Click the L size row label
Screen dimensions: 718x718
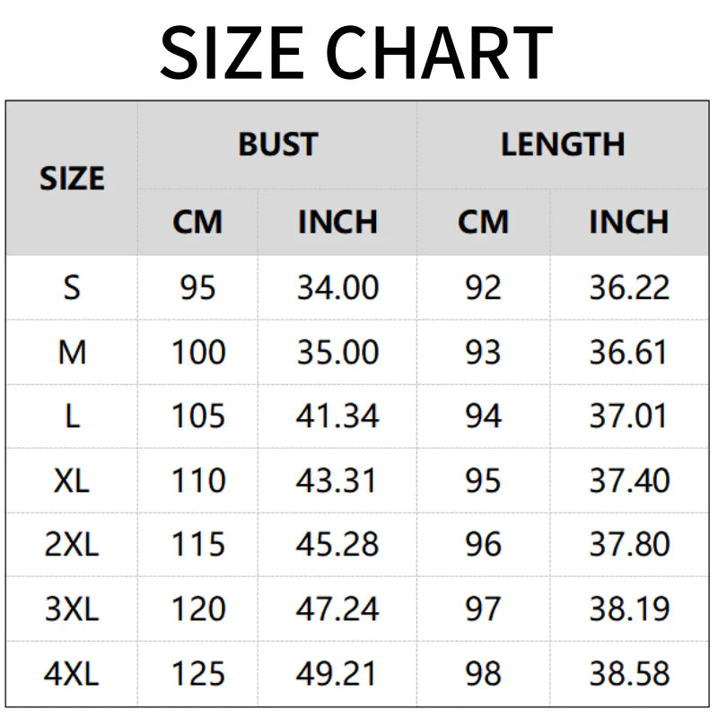tap(72, 416)
